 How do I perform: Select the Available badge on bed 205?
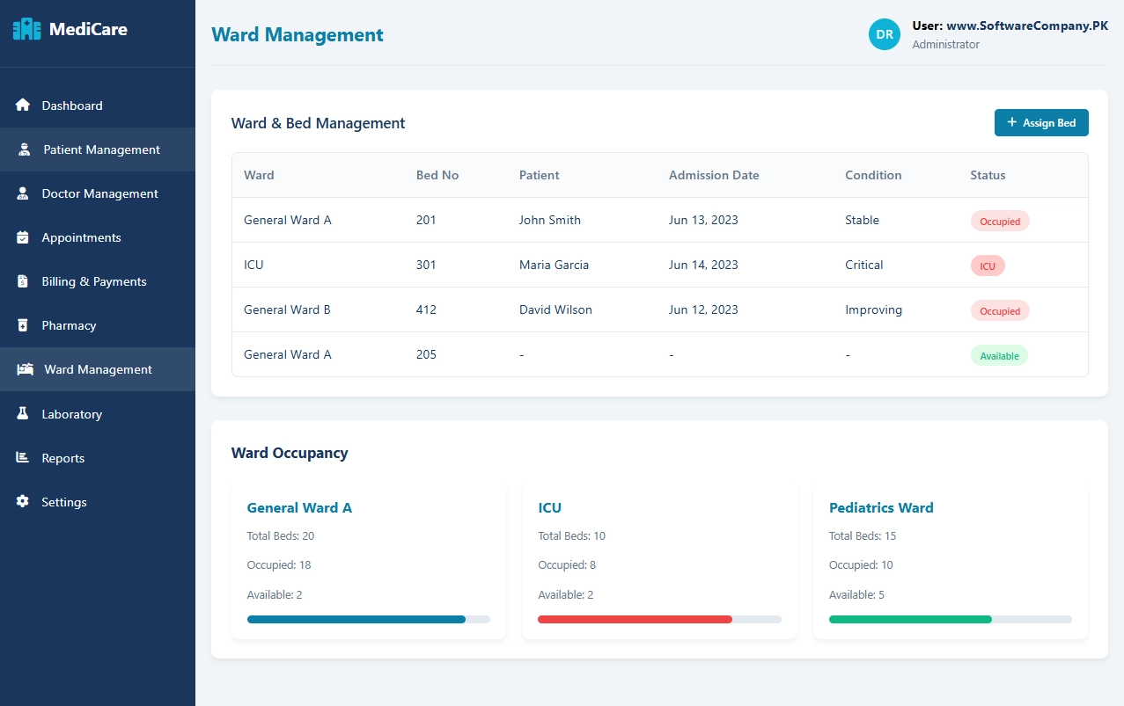click(999, 355)
